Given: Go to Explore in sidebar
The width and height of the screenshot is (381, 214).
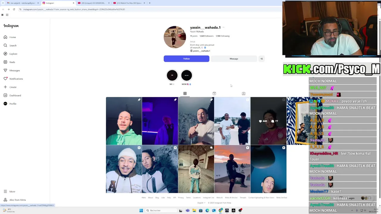Looking at the screenshot, I should click(10, 54).
